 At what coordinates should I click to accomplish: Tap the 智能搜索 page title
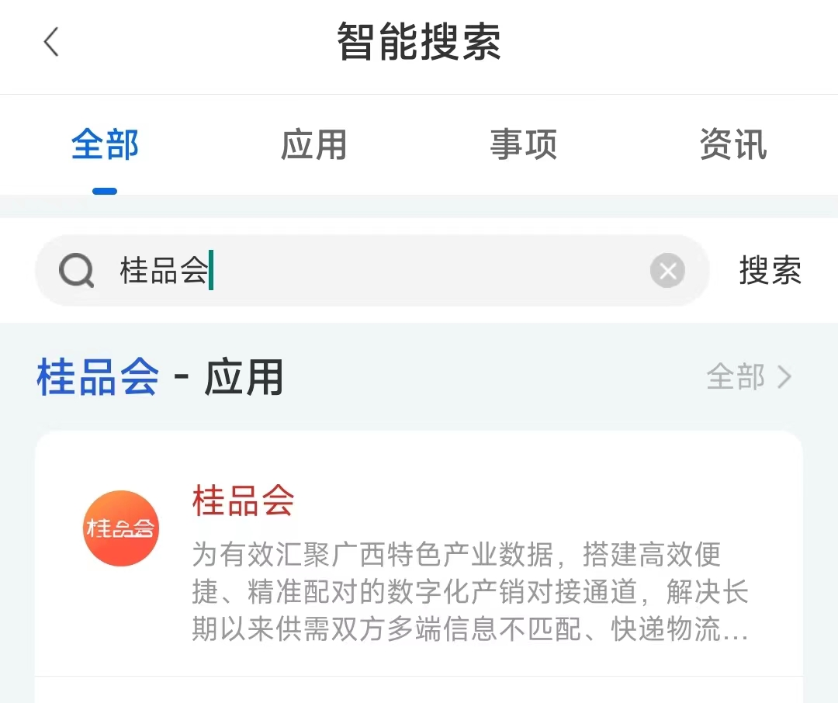419,42
